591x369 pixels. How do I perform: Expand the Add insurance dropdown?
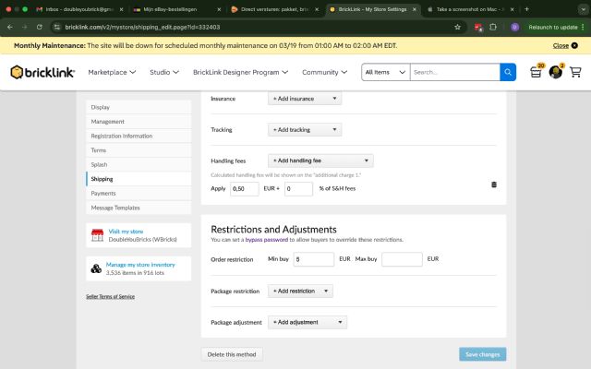click(x=305, y=98)
